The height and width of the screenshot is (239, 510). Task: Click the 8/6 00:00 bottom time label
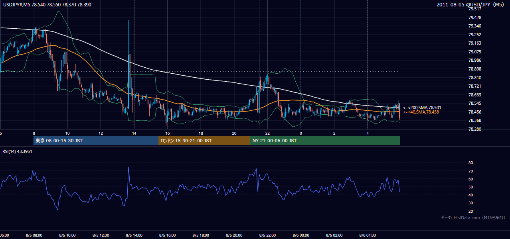[301, 235]
